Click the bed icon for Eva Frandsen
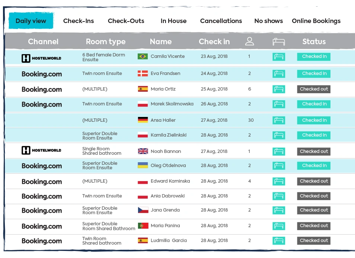This screenshot has width=355, height=258. tap(279, 74)
